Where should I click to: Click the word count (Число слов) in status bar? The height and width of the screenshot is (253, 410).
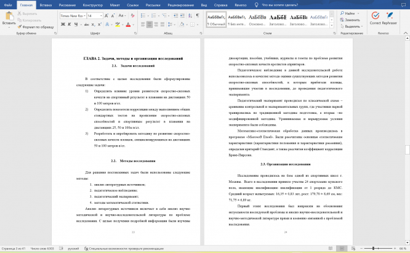point(42,249)
